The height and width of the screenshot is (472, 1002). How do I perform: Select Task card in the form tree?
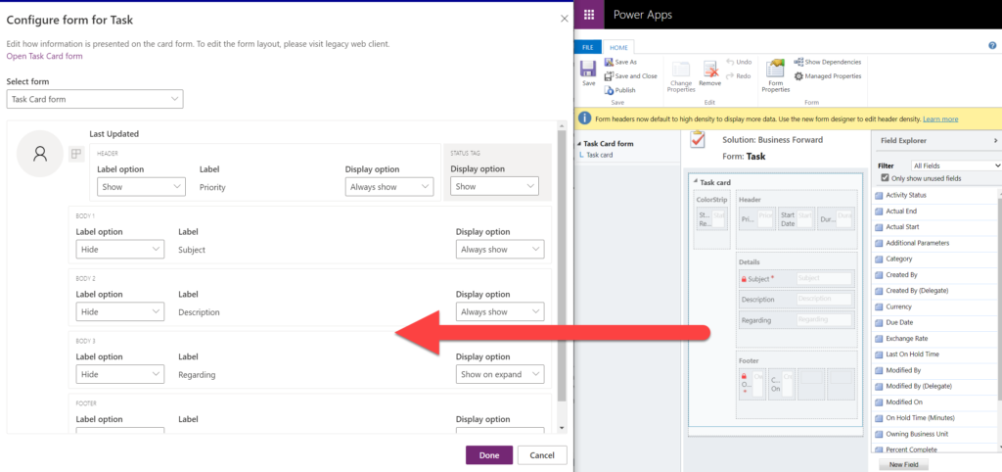pyautogui.click(x=600, y=155)
